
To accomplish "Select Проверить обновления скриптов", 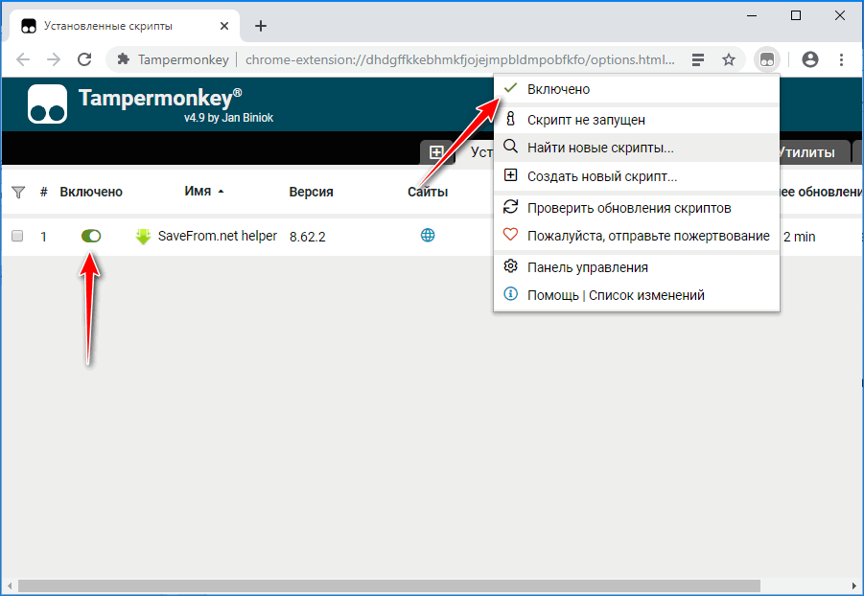I will click(637, 208).
